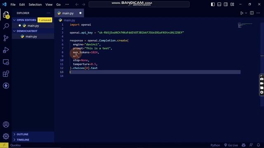
Task: Open the run options dropdown arrow
Action: (x=246, y=13)
